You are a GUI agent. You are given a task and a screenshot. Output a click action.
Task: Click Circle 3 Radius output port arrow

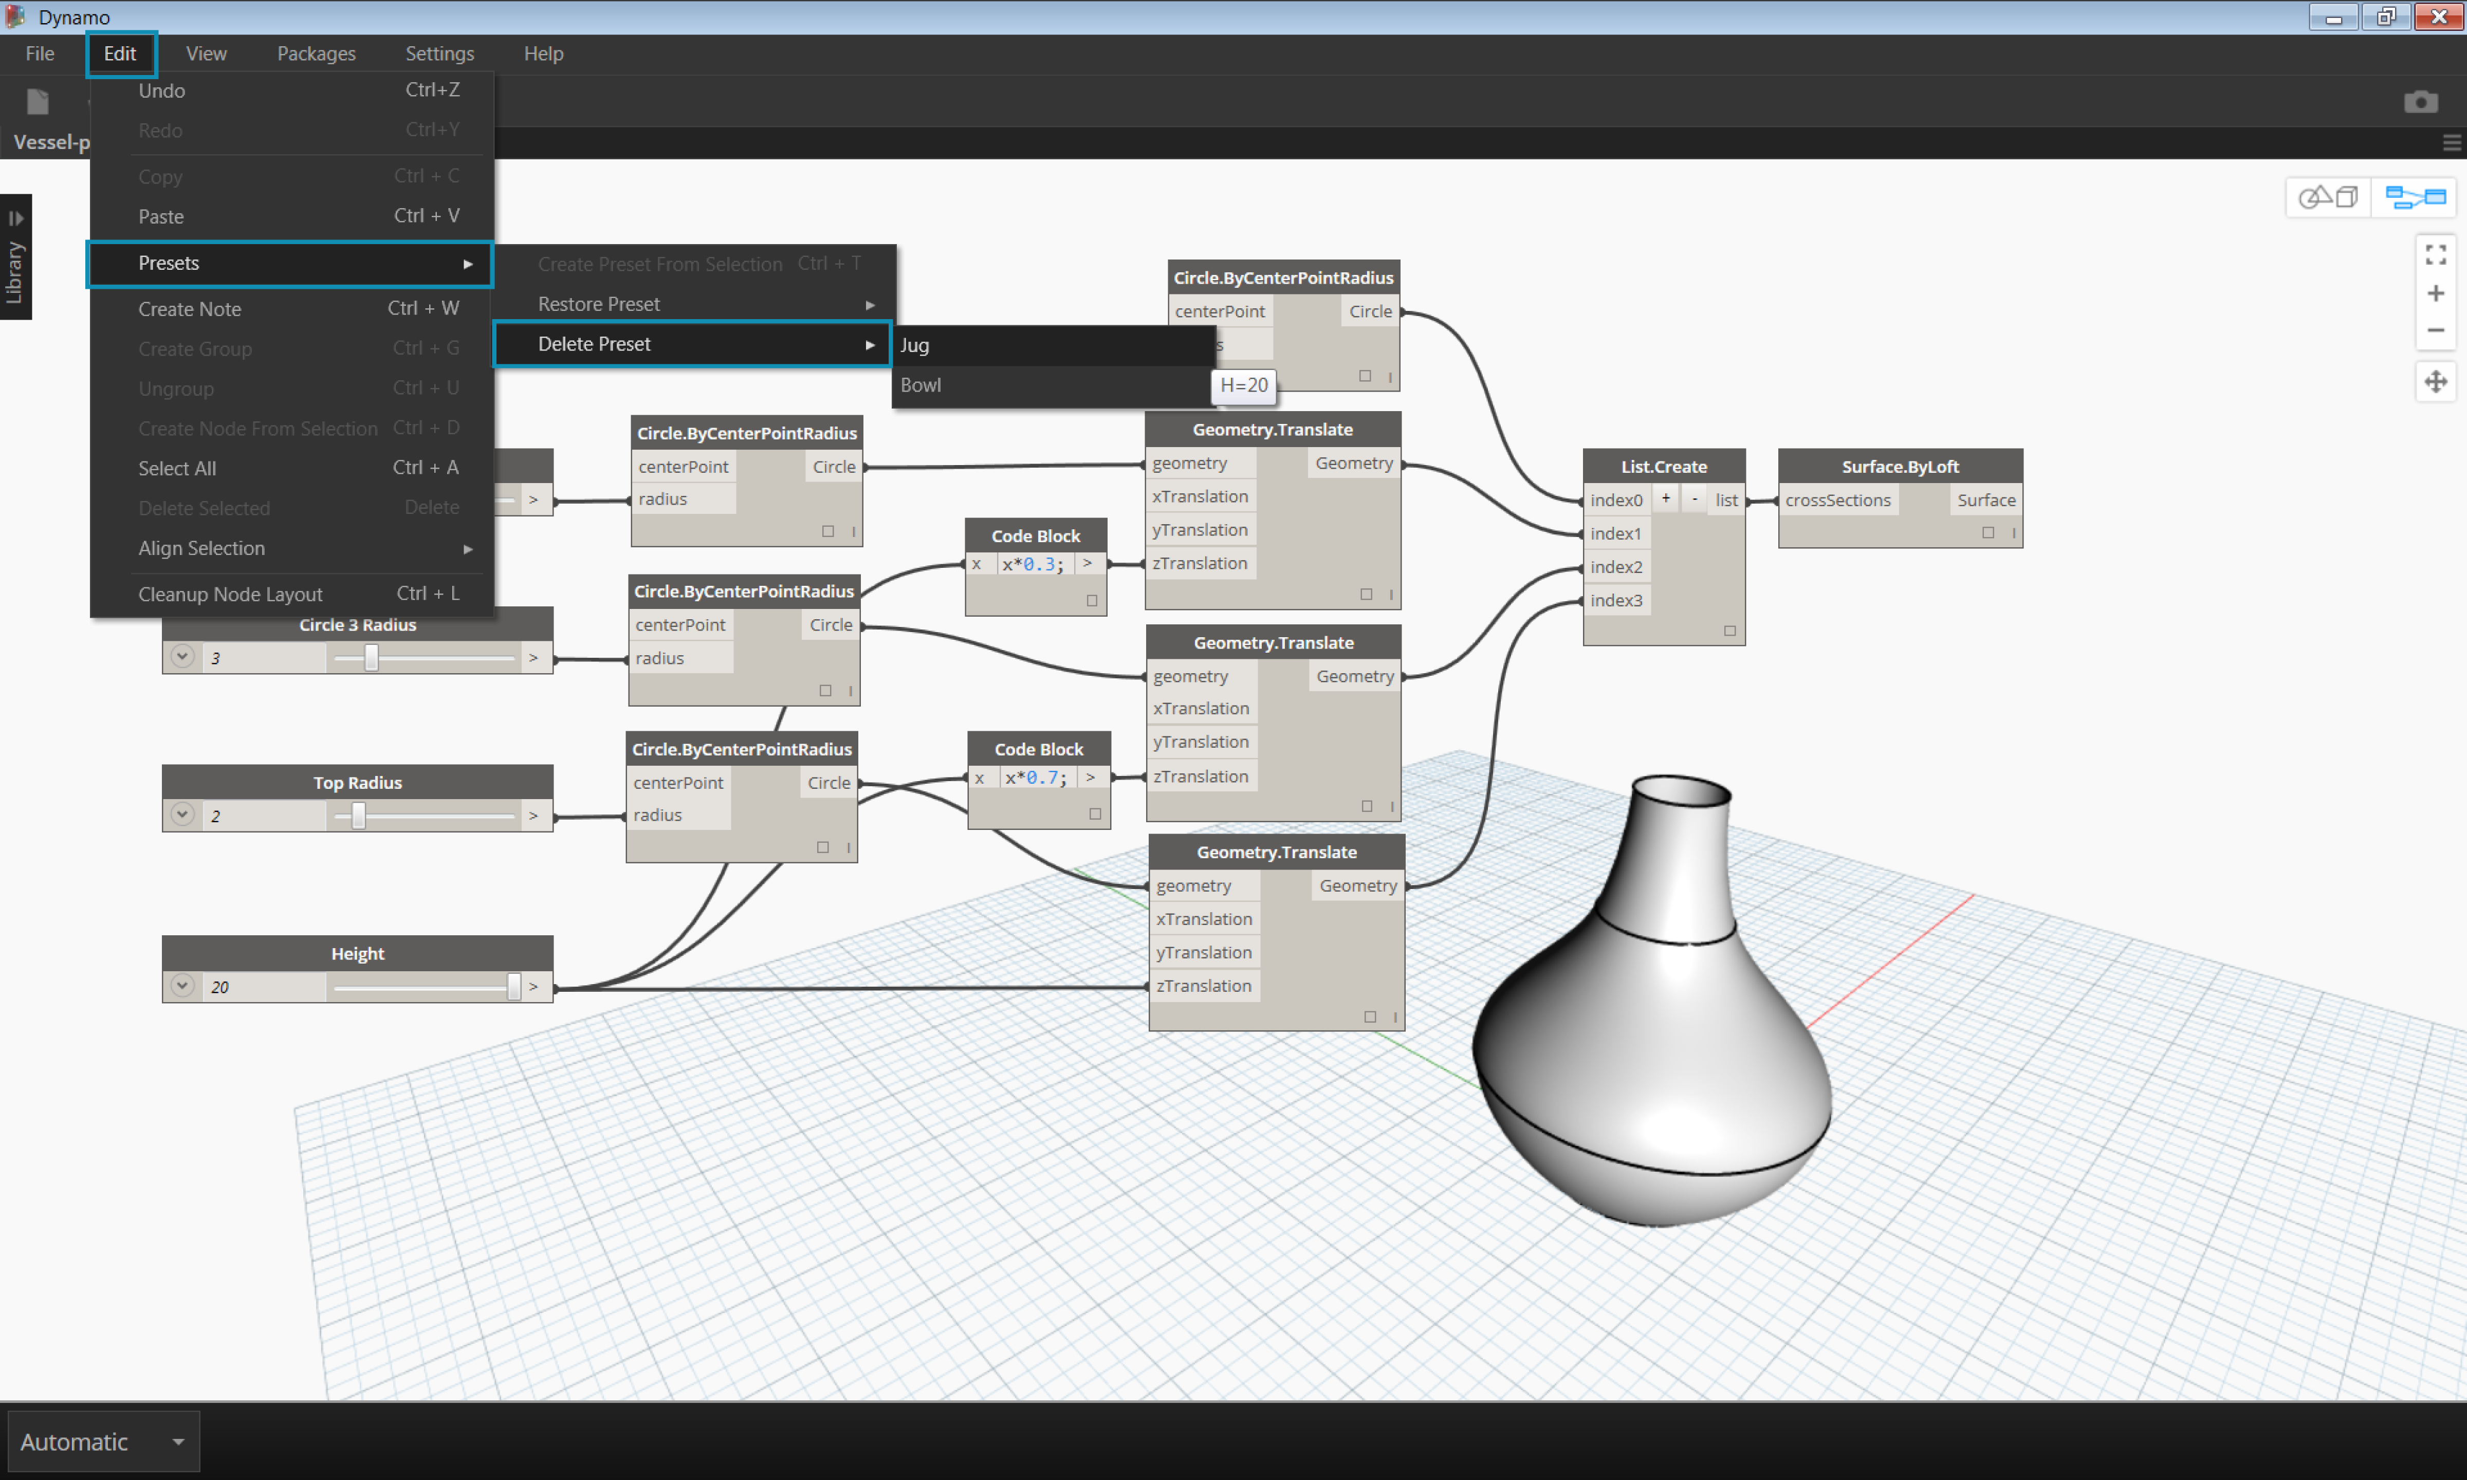coord(533,658)
